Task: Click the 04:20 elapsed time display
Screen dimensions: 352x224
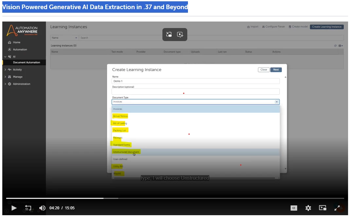Action: [54, 208]
